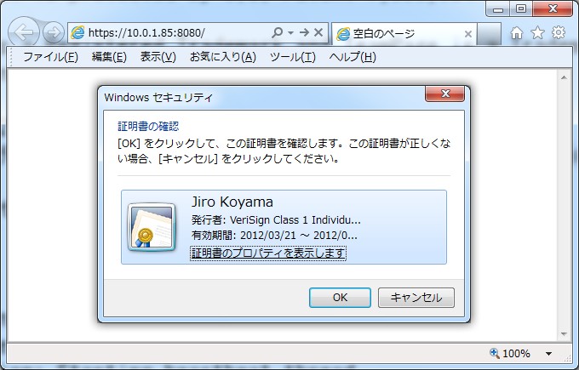The height and width of the screenshot is (370, 579).
Task: Click the Go arrow in address bar
Action: tap(304, 32)
